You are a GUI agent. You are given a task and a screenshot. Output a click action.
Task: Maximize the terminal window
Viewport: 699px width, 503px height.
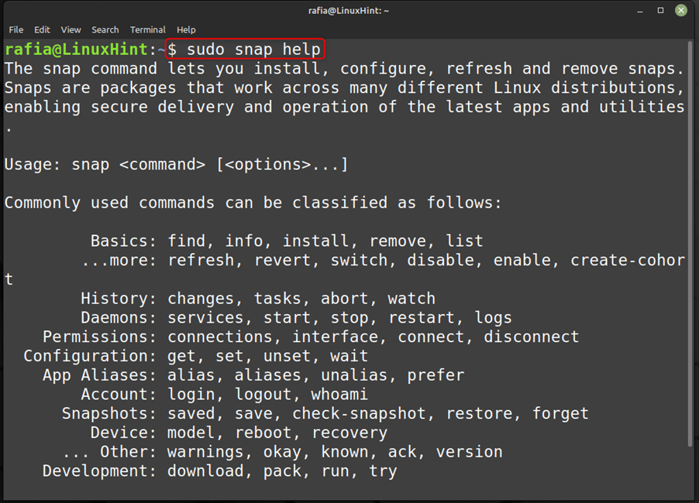click(661, 10)
